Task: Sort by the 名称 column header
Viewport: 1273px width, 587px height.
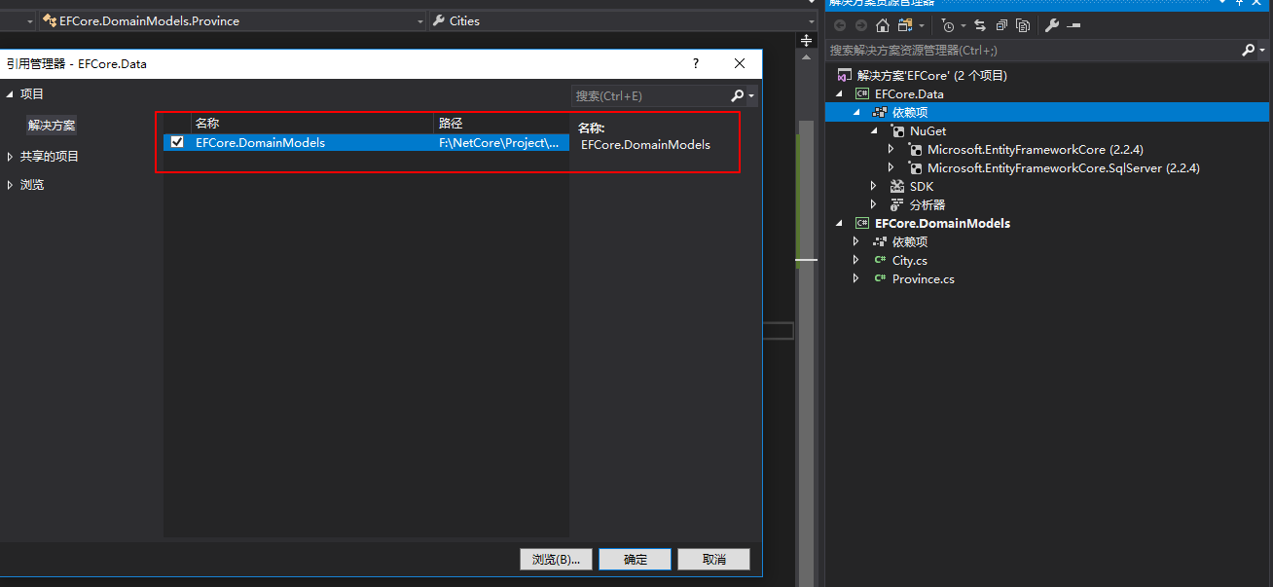Action: tap(311, 124)
